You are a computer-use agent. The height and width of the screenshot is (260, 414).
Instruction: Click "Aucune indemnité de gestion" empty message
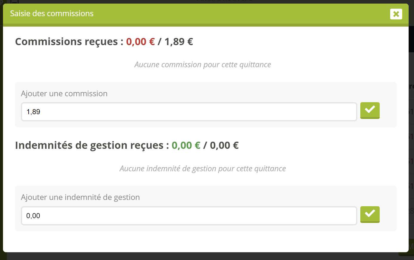click(203, 169)
